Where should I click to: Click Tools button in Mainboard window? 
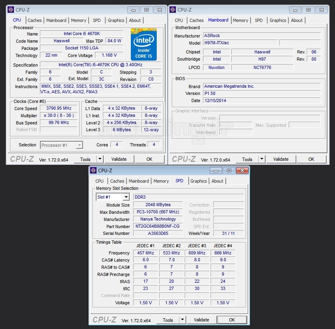point(247,160)
